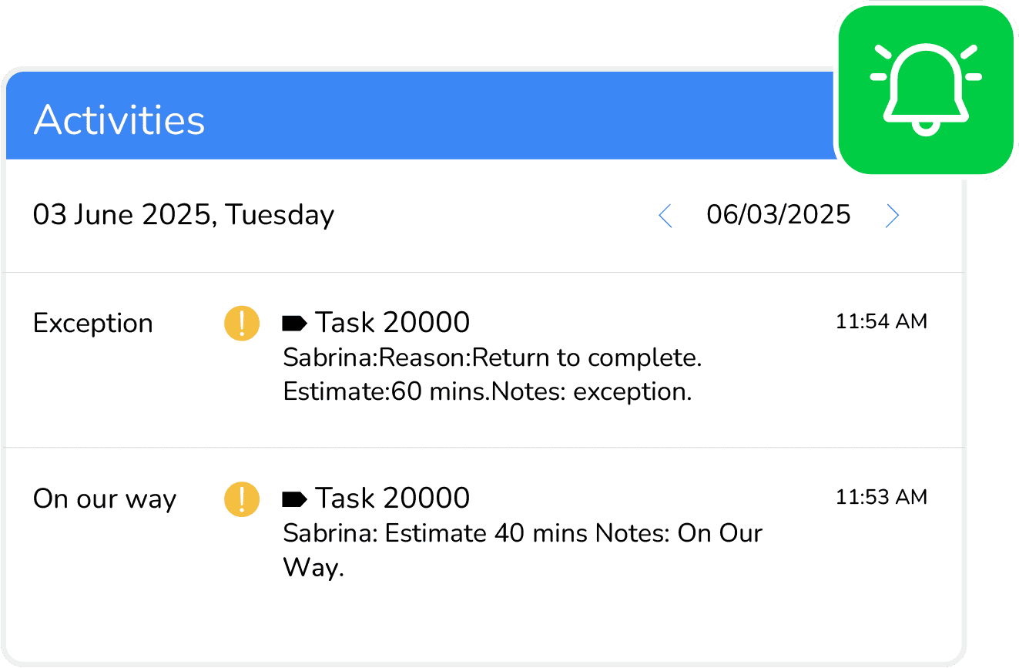Switch to the Activities header tab
The image size is (1019, 668).
tap(120, 119)
